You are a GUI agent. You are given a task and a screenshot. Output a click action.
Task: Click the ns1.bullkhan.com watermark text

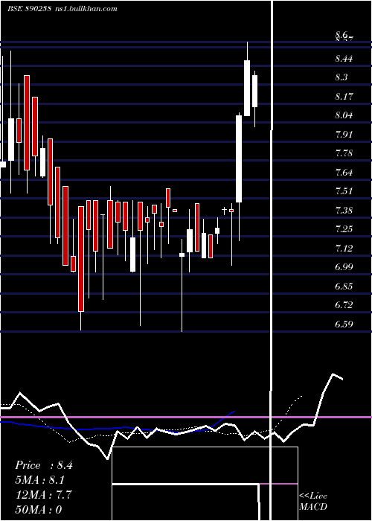click(x=88, y=9)
